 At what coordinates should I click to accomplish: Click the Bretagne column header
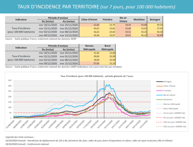click(x=155, y=19)
